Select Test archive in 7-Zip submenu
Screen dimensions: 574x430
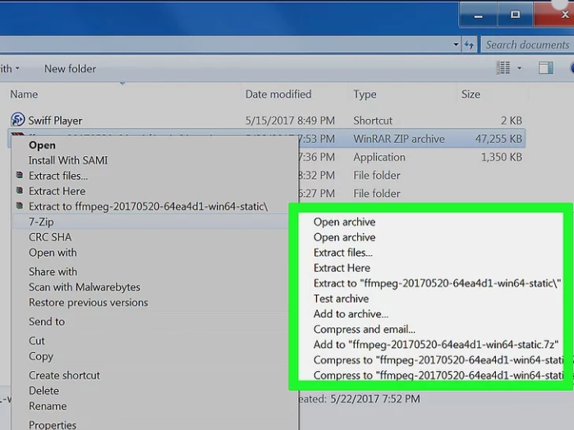341,299
